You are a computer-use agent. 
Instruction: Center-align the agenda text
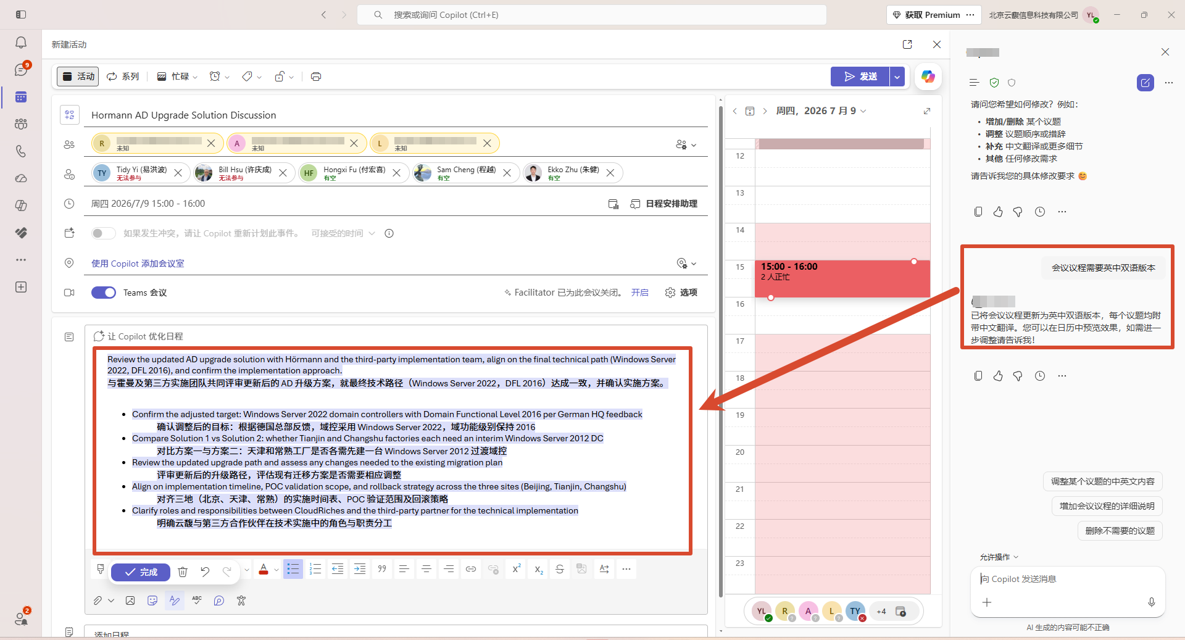(426, 569)
